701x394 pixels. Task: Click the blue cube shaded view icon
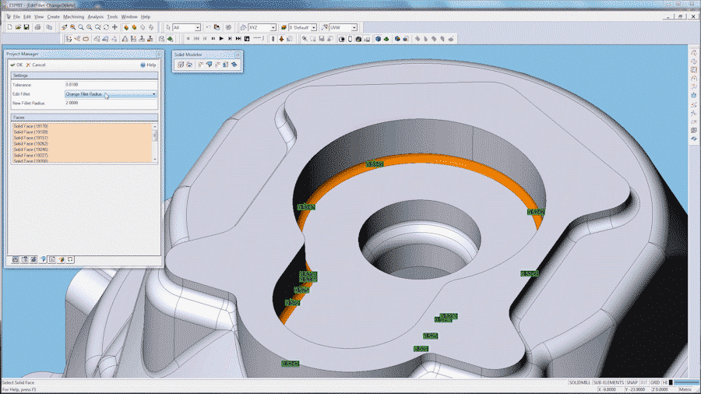point(378,39)
